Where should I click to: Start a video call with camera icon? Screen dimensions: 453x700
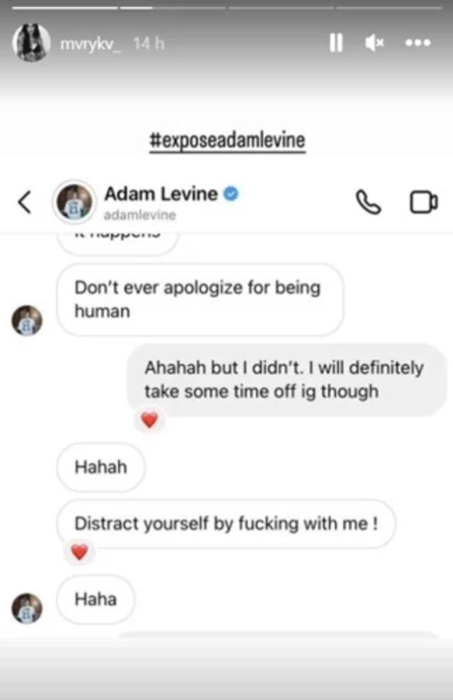tap(423, 202)
